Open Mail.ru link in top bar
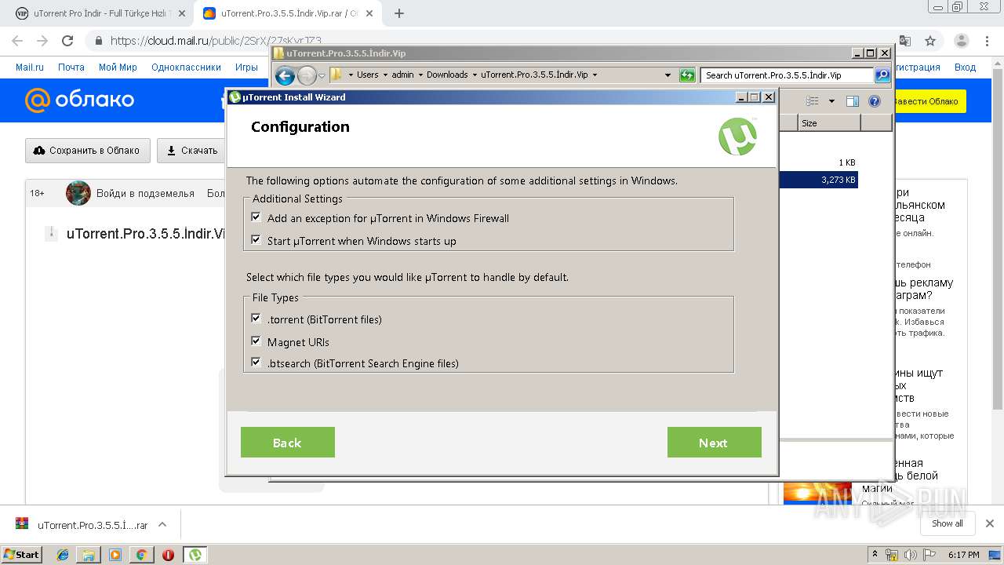Screen dimensions: 1004x565 (x=30, y=67)
